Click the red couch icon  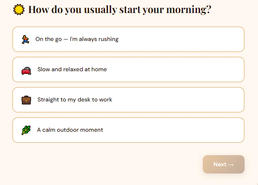[26, 71]
